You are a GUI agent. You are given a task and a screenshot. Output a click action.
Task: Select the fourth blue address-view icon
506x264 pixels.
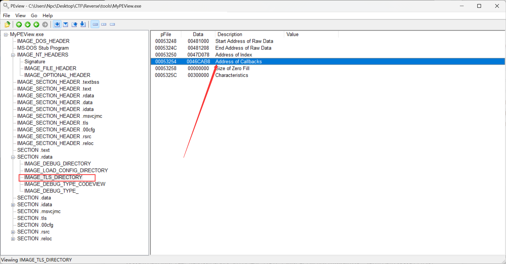83,24
